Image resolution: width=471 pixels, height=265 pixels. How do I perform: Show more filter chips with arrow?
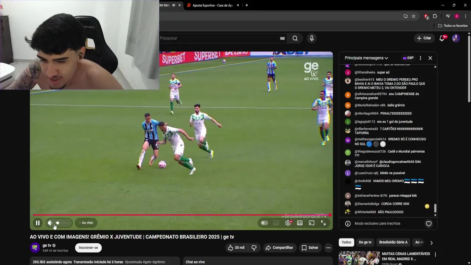tap(431, 243)
